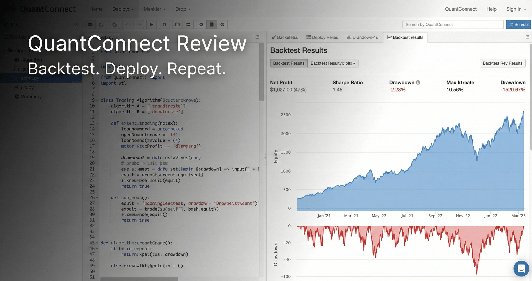Redo the last edit

139,24
